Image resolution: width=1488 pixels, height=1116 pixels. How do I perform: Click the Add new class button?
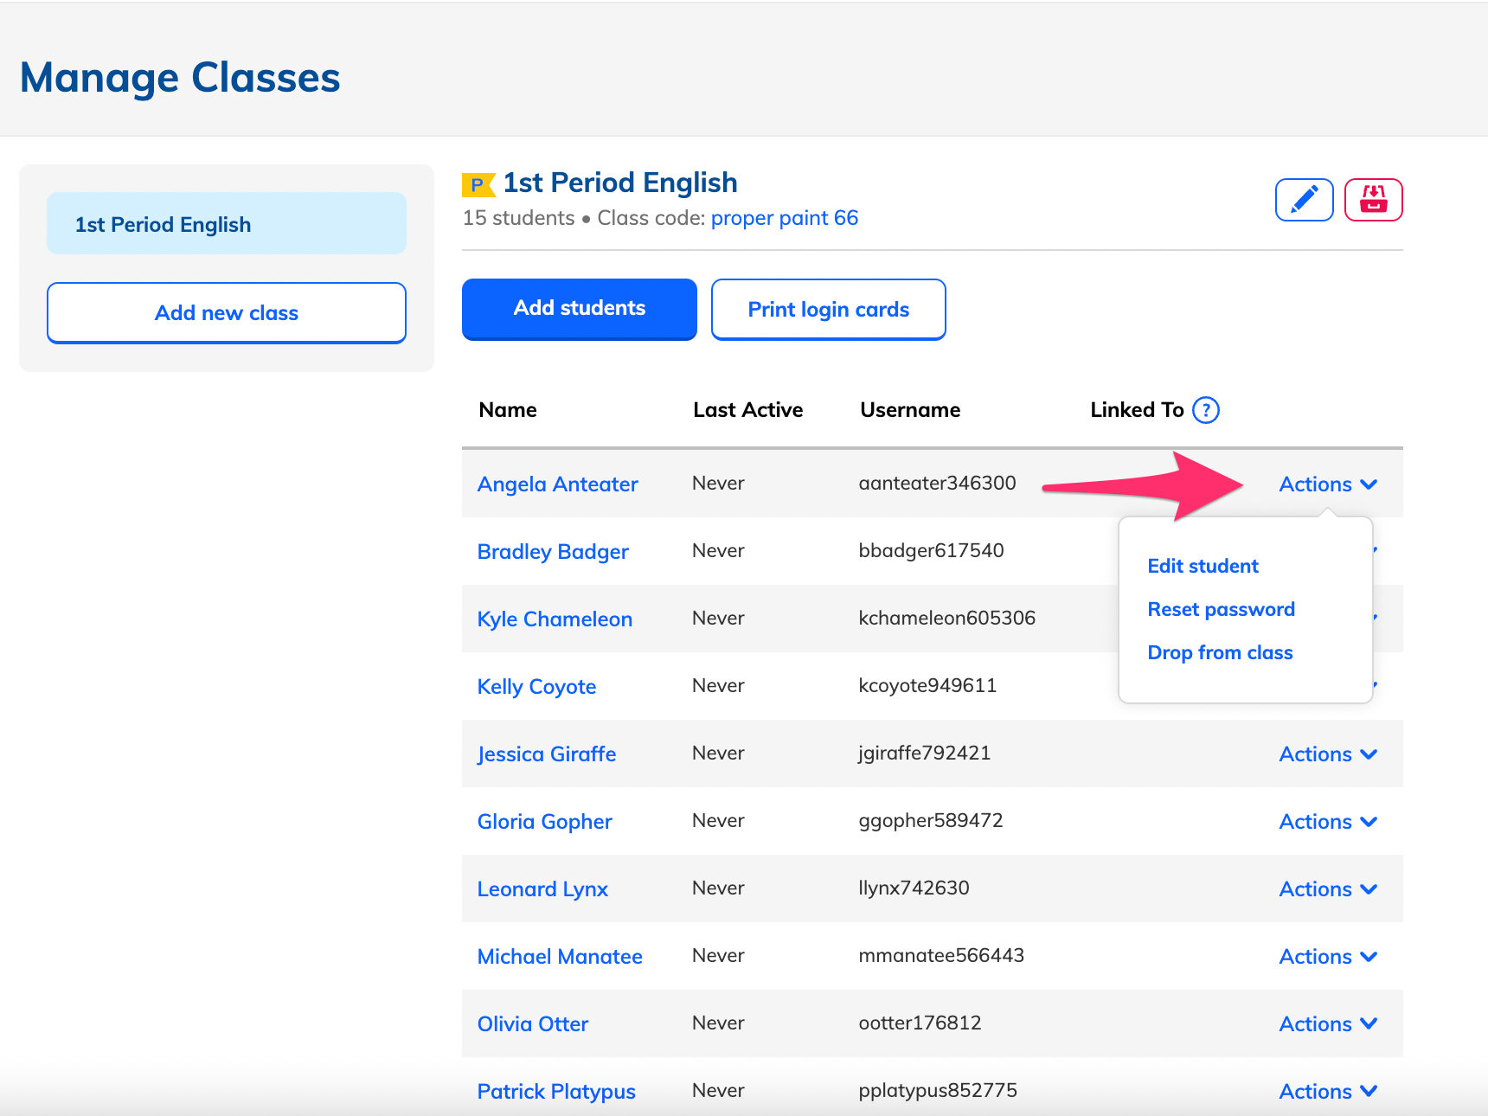227,313
